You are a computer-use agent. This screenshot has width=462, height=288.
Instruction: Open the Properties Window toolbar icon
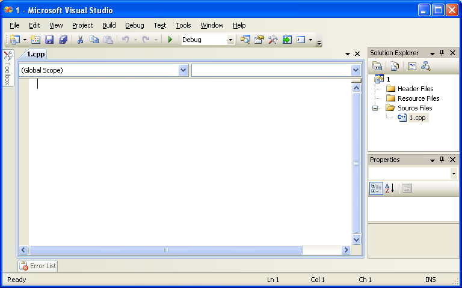coord(259,40)
